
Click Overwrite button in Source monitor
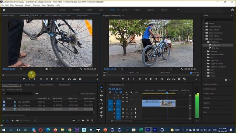click(74, 79)
